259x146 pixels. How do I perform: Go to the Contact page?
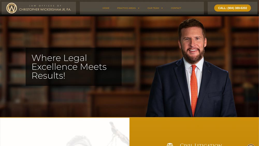click(x=176, y=8)
